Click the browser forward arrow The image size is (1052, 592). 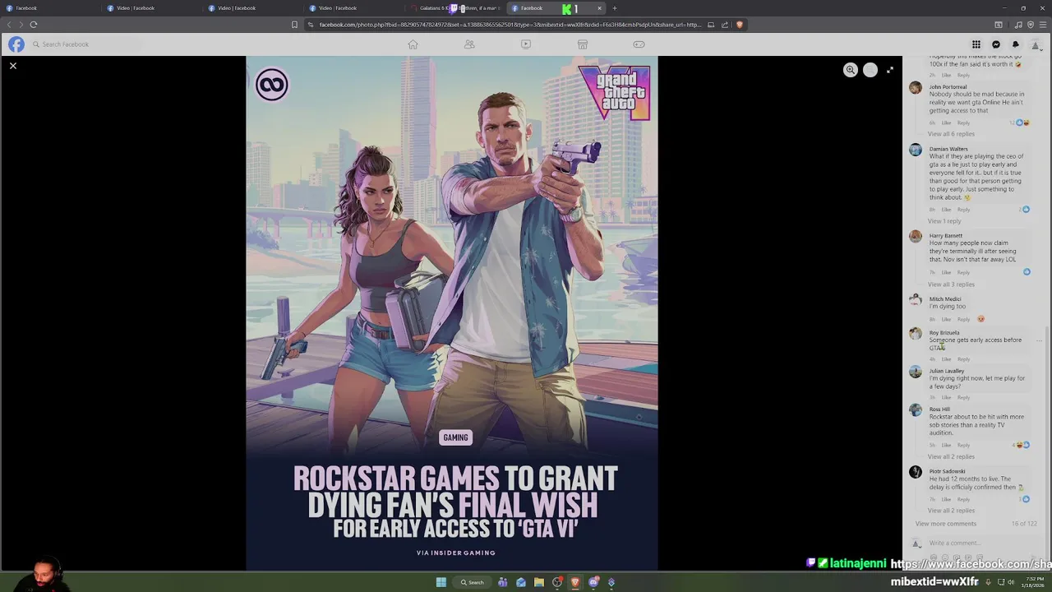click(x=21, y=25)
